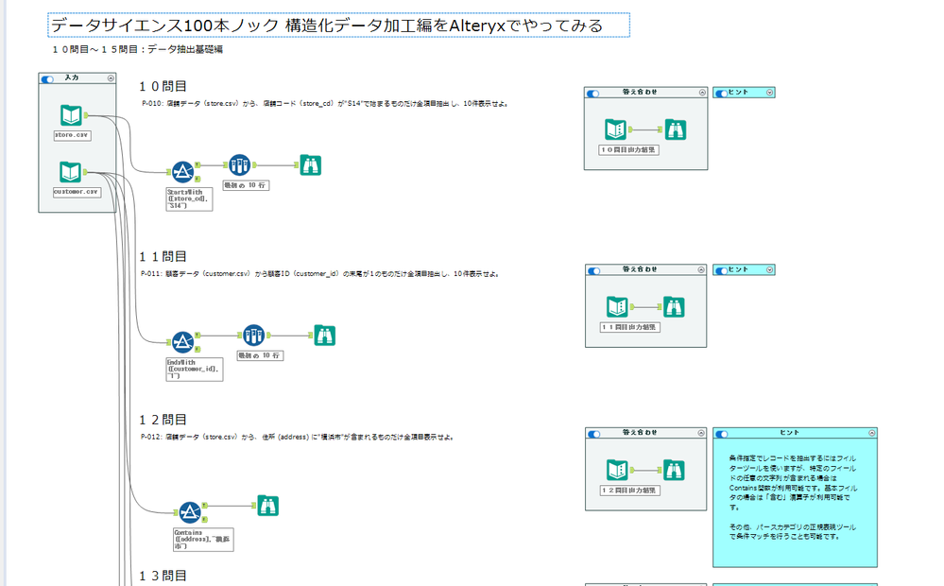Click the subtitle １０問目～１５問目：データ抽出基礎編
Screen dimensions: 944x586
pos(138,49)
